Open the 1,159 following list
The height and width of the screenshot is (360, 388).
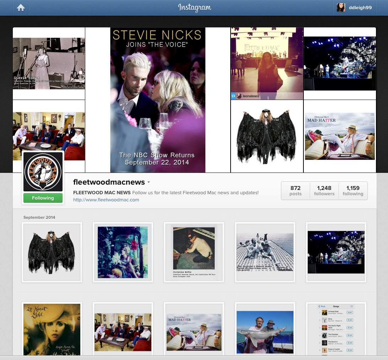[x=353, y=191]
